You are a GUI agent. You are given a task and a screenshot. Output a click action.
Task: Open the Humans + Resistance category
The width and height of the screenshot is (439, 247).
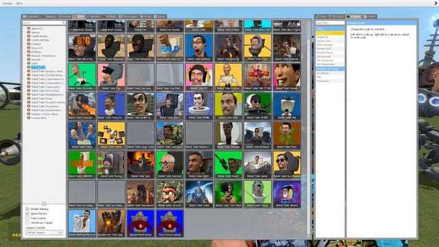tap(43, 56)
